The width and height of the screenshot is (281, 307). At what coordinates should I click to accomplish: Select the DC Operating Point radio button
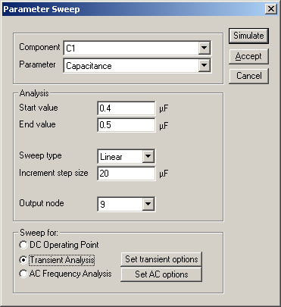(x=23, y=245)
